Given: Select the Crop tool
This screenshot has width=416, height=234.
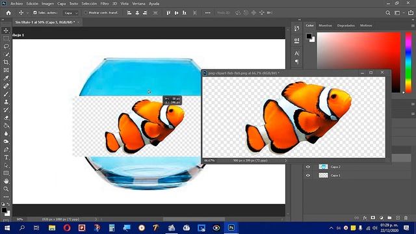Looking at the screenshot, I should point(6,62).
